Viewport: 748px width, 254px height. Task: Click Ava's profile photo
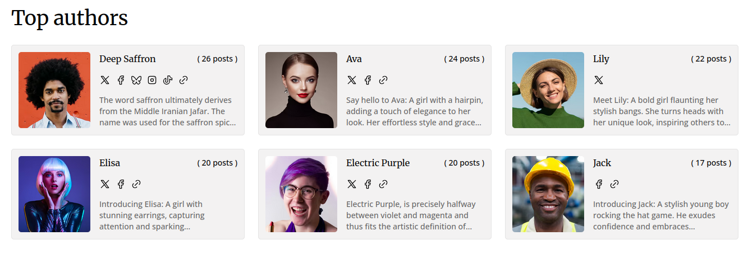click(x=301, y=90)
